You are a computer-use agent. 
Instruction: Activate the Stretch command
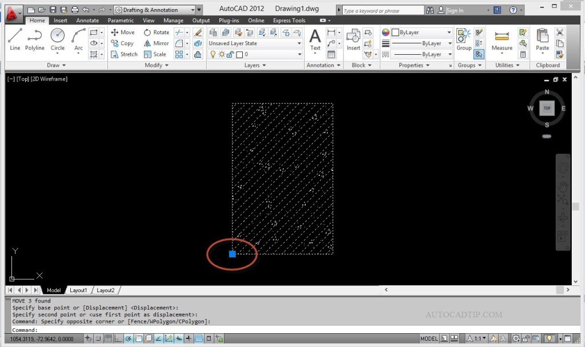[124, 54]
